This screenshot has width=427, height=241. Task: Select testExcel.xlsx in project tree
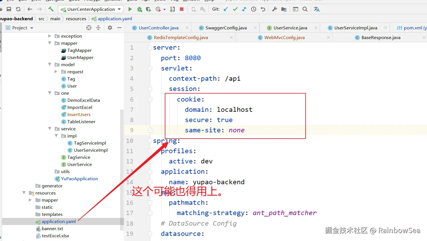click(x=55, y=236)
